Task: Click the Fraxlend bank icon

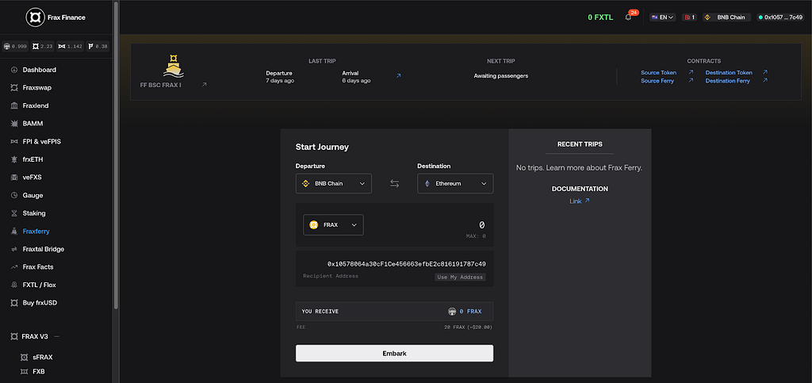Action: [x=14, y=105]
